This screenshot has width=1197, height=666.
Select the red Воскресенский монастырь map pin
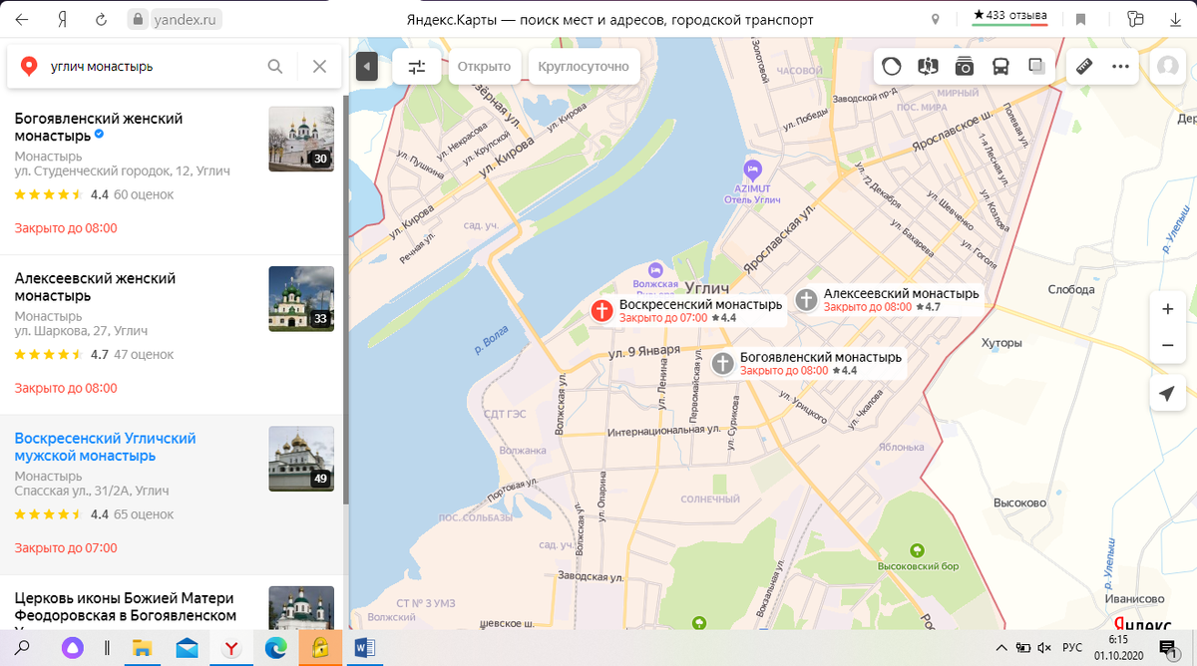(601, 310)
